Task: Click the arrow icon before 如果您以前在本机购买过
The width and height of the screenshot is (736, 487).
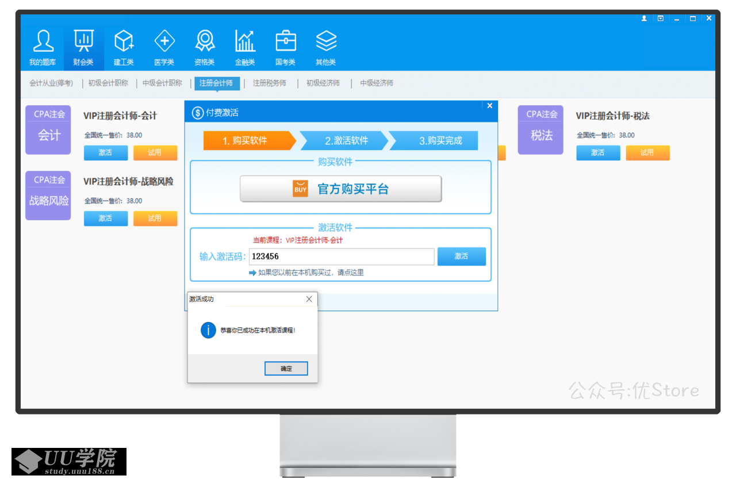Action: pos(252,273)
